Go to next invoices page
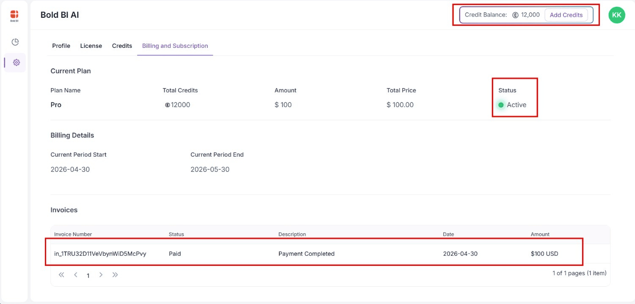The width and height of the screenshot is (635, 304). (x=101, y=275)
